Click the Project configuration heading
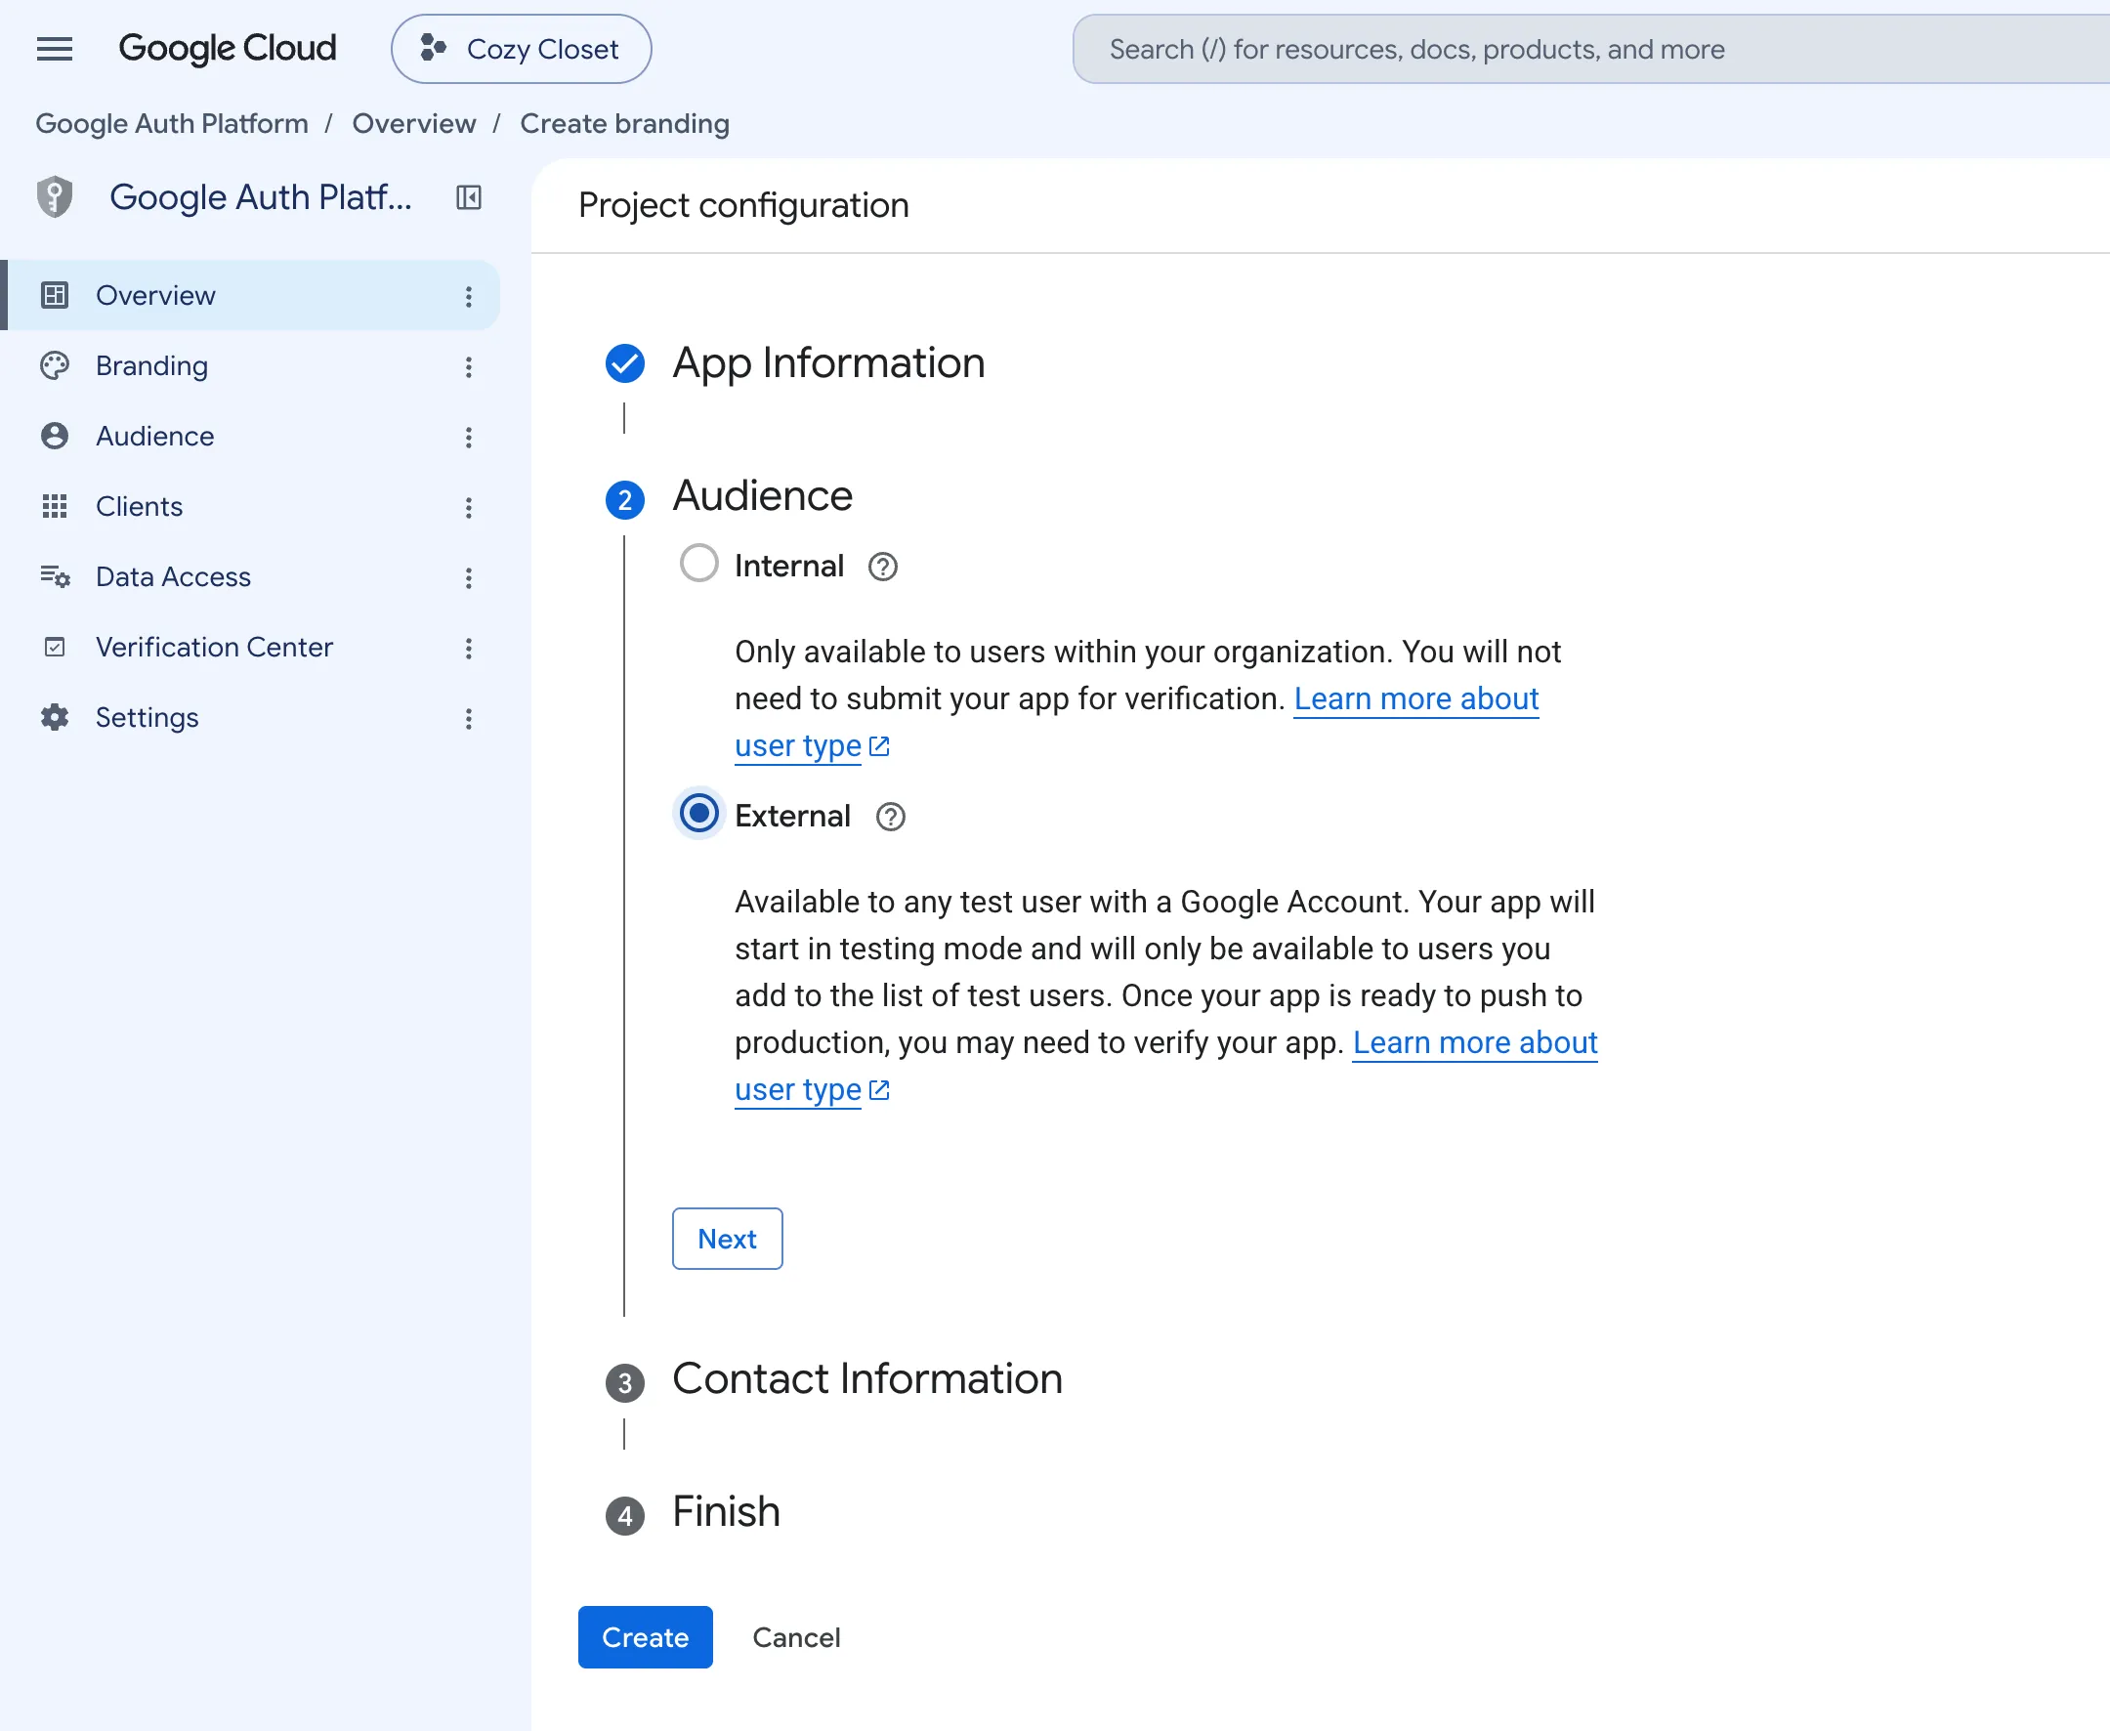The height and width of the screenshot is (1731, 2110). [744, 205]
